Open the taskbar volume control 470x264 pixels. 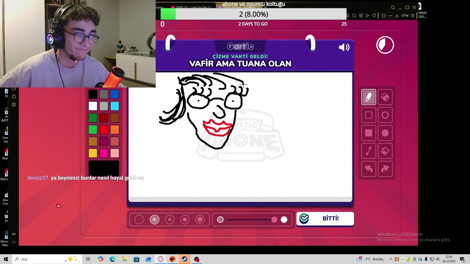click(438, 259)
